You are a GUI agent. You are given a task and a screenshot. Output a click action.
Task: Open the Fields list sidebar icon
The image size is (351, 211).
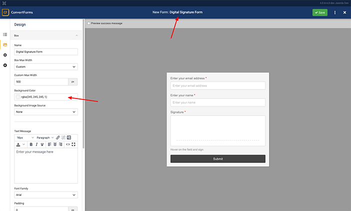coord(5,34)
